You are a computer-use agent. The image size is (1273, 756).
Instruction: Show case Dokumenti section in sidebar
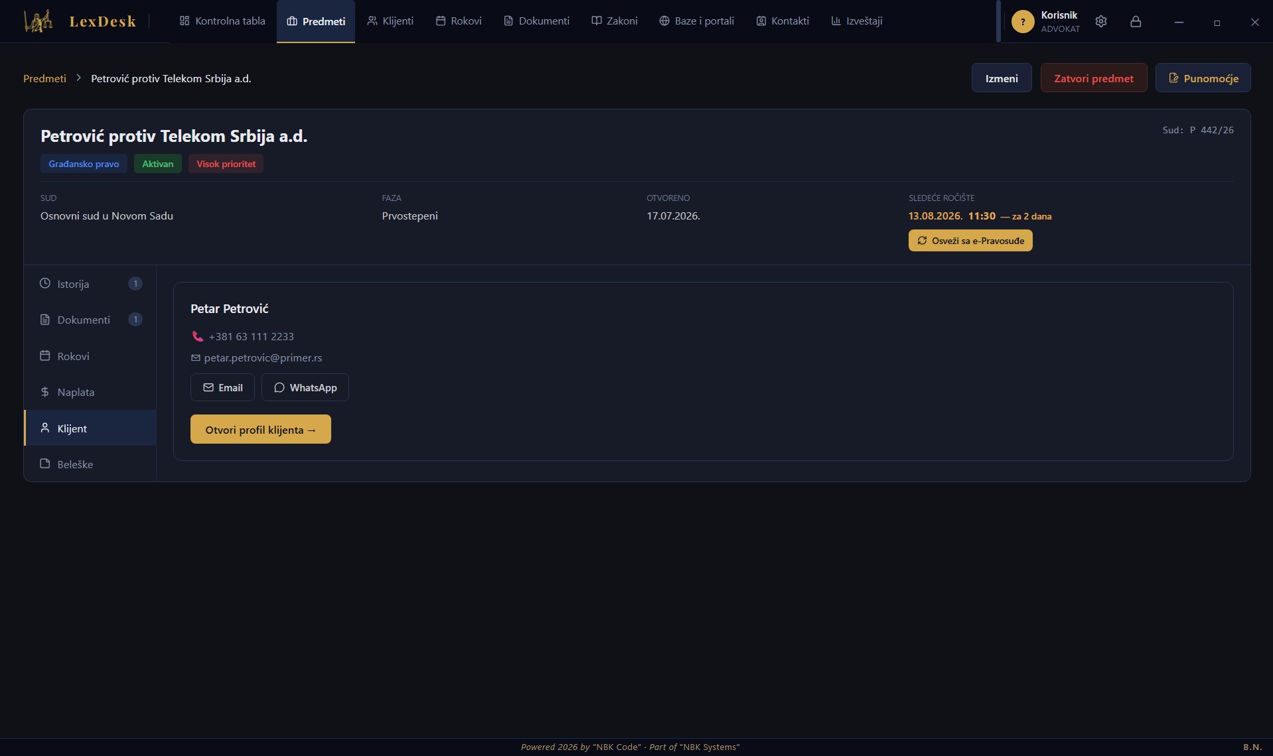click(90, 320)
